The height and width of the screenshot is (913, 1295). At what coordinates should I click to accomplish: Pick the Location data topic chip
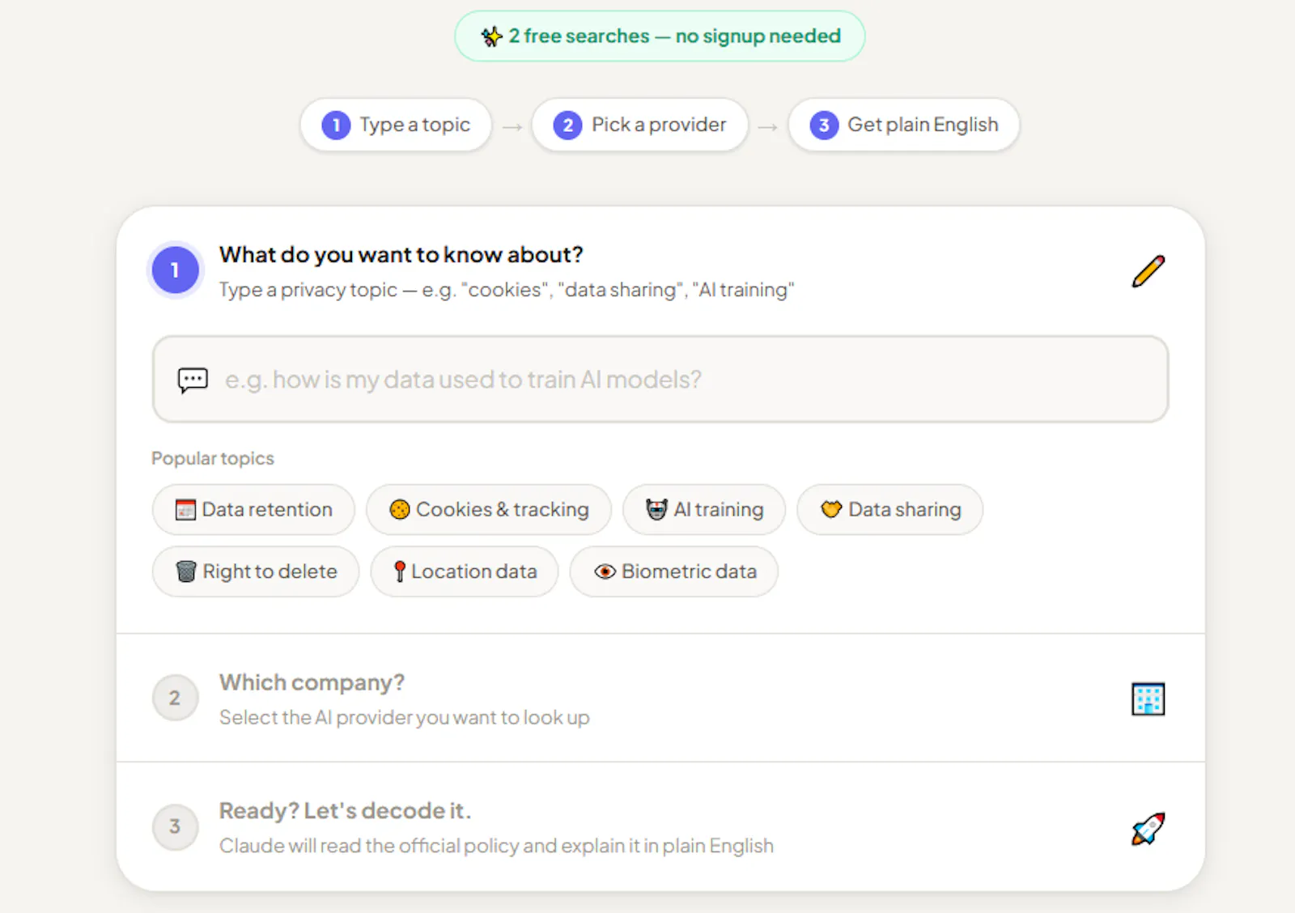pyautogui.click(x=465, y=571)
